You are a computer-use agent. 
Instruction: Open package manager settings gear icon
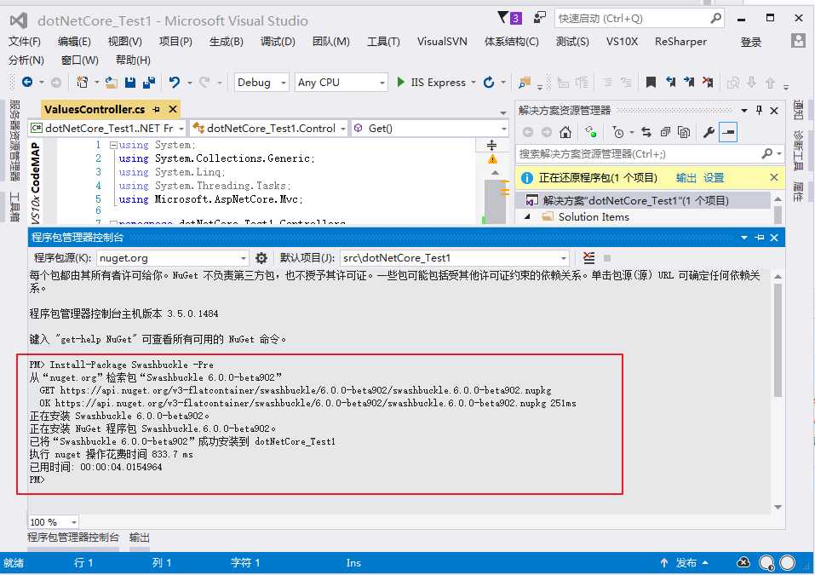click(261, 258)
